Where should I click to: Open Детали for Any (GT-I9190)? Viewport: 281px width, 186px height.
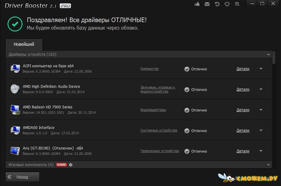click(243, 151)
